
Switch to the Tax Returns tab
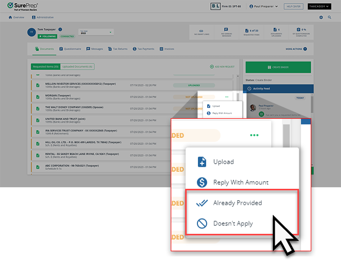[117, 49]
